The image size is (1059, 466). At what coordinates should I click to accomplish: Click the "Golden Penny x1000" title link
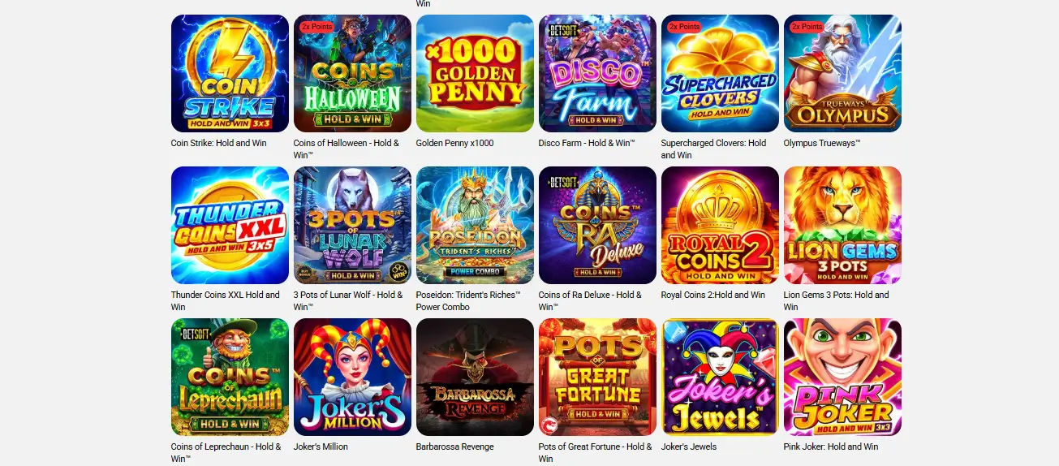click(454, 143)
